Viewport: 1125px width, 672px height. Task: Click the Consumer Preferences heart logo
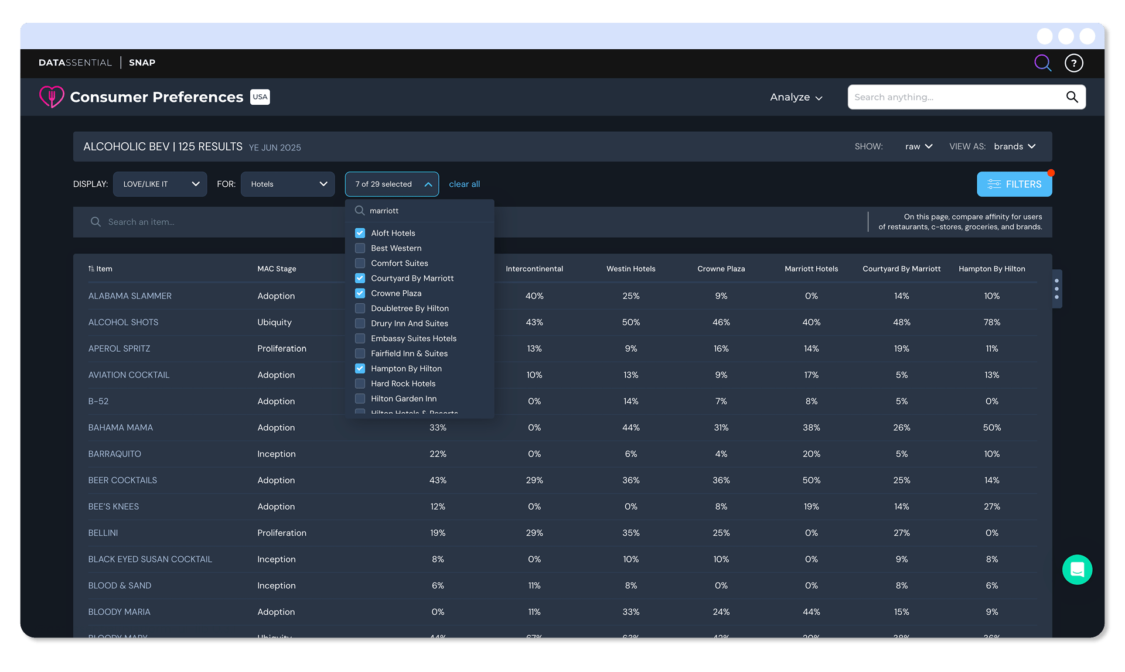coord(52,97)
